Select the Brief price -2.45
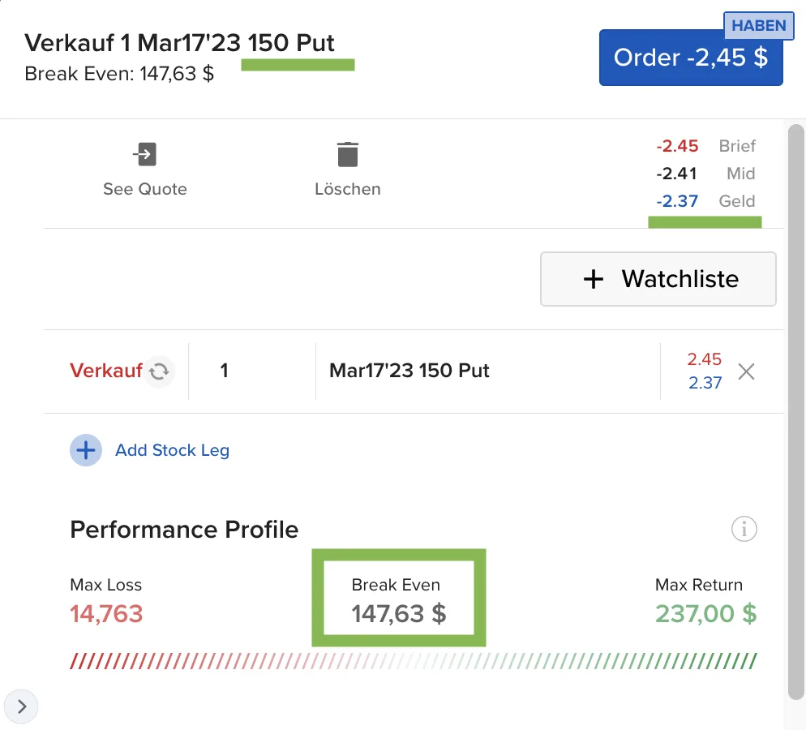 (x=677, y=146)
